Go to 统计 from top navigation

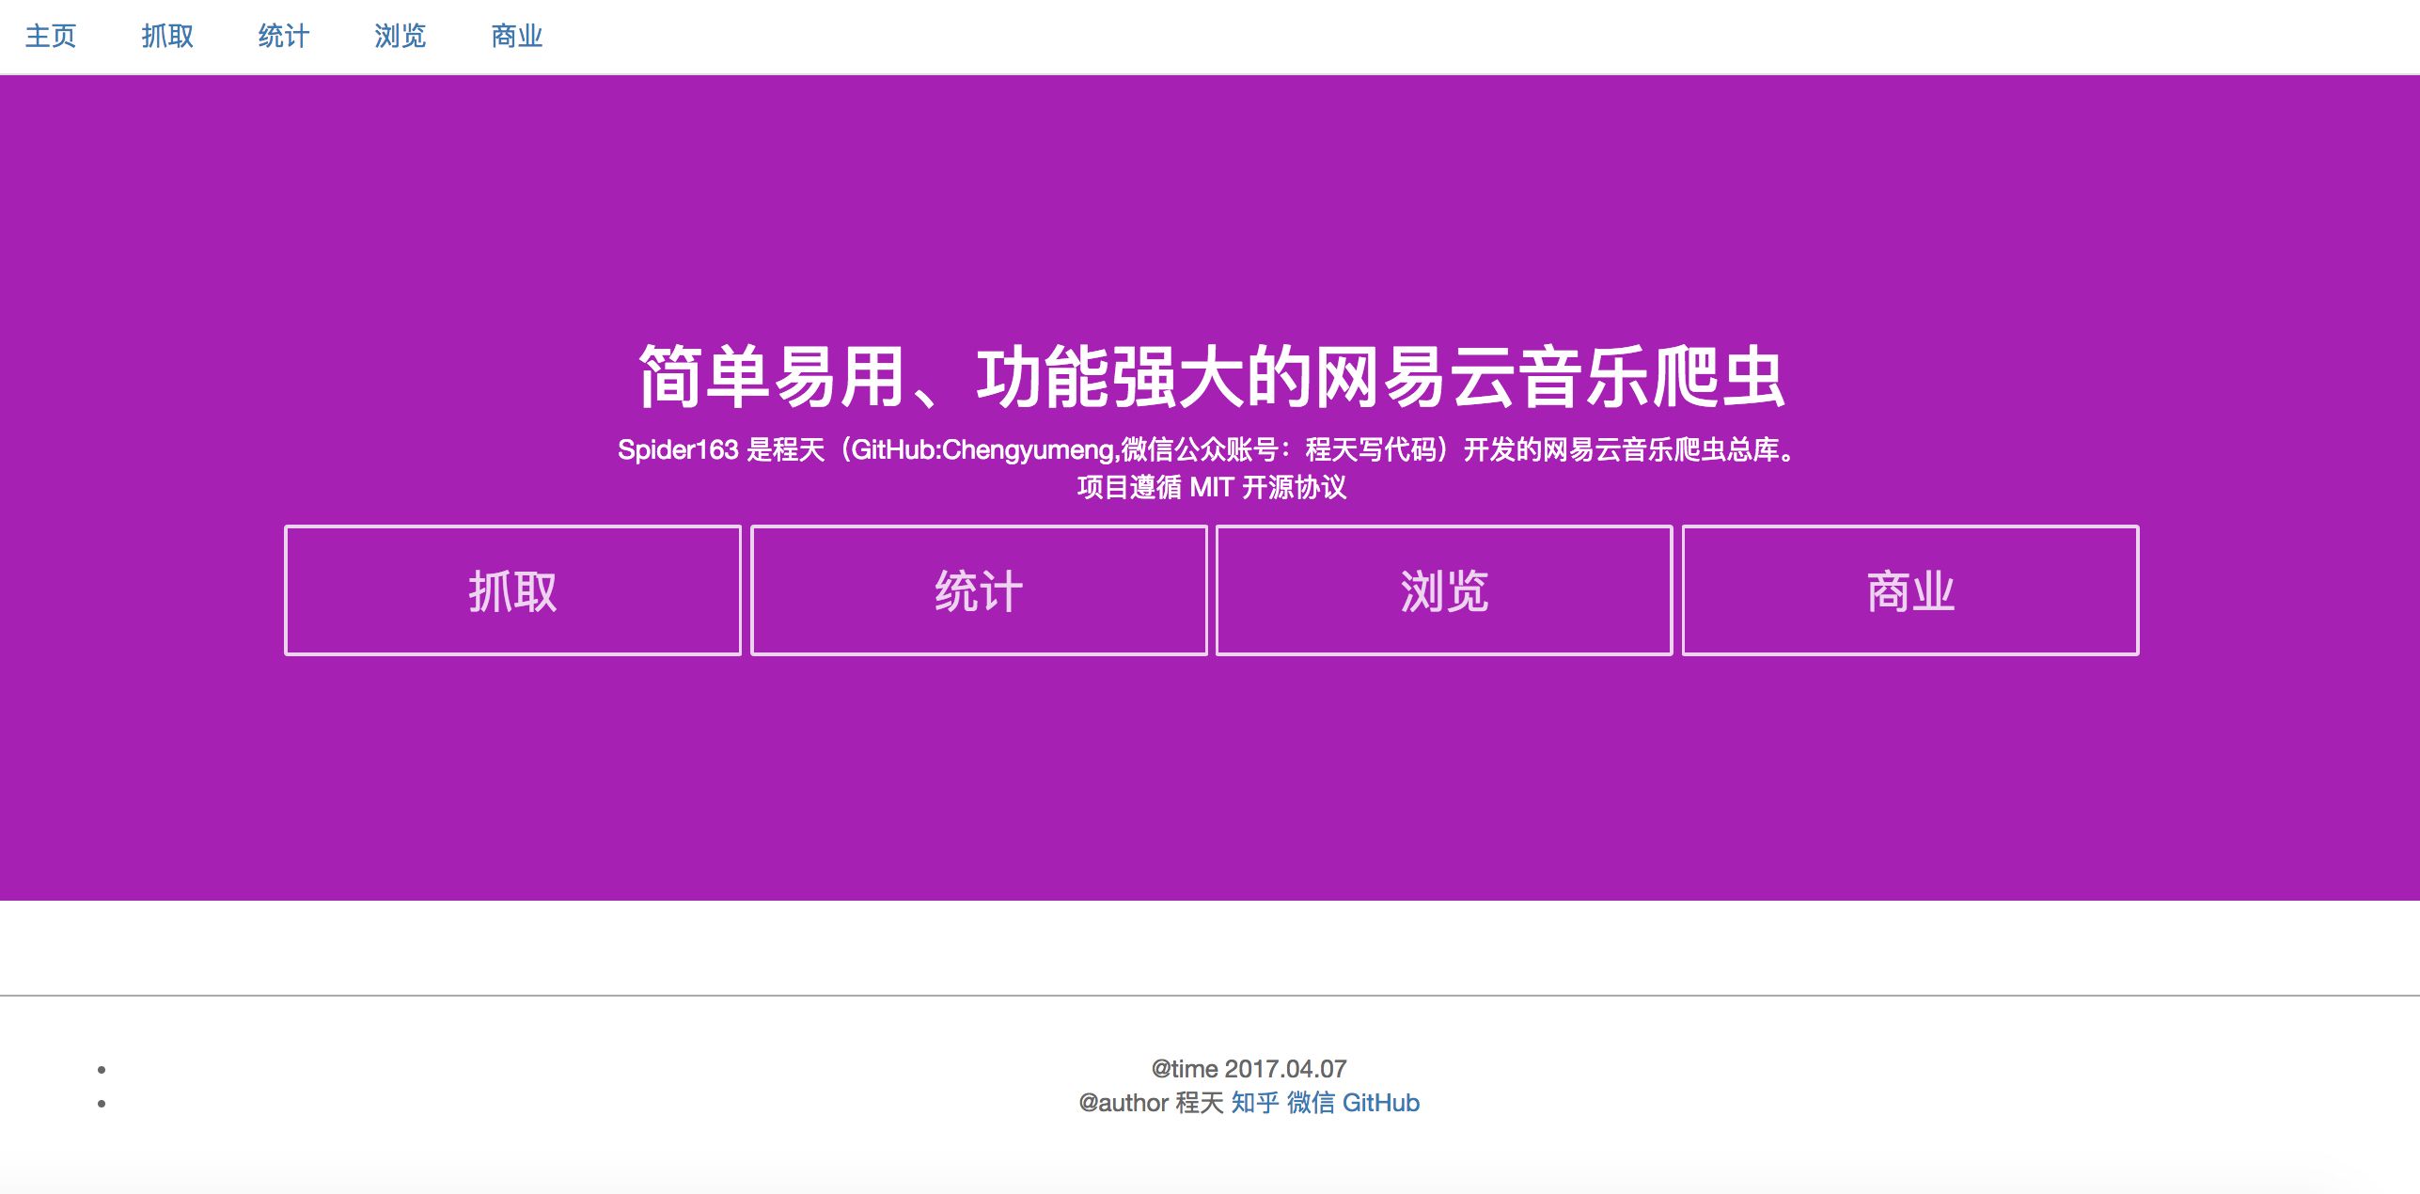point(284,37)
